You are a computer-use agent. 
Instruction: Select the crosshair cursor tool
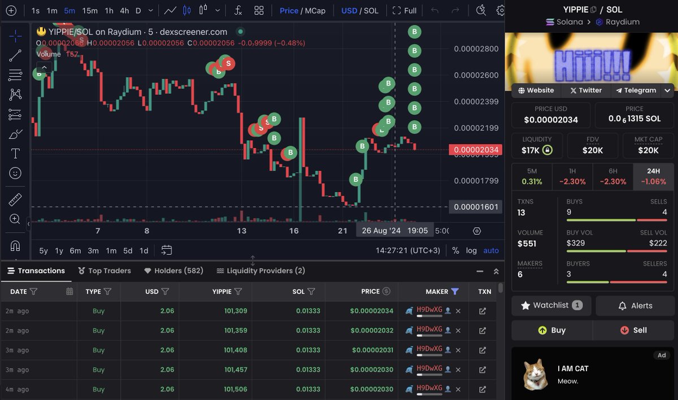coord(15,36)
